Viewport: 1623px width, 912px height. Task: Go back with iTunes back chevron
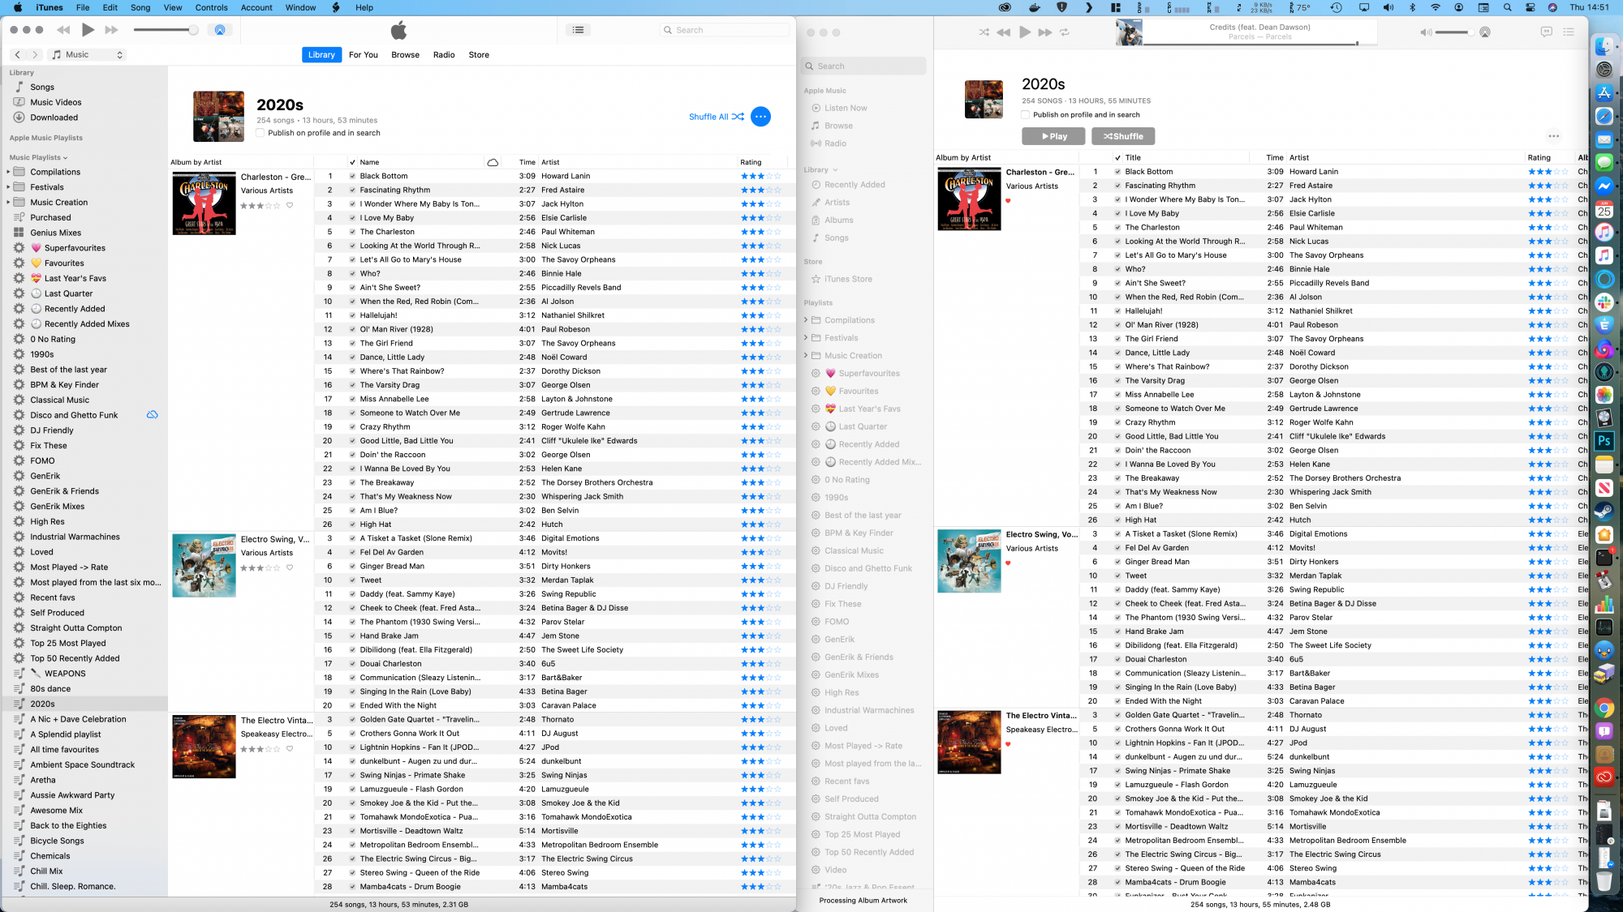pyautogui.click(x=18, y=54)
